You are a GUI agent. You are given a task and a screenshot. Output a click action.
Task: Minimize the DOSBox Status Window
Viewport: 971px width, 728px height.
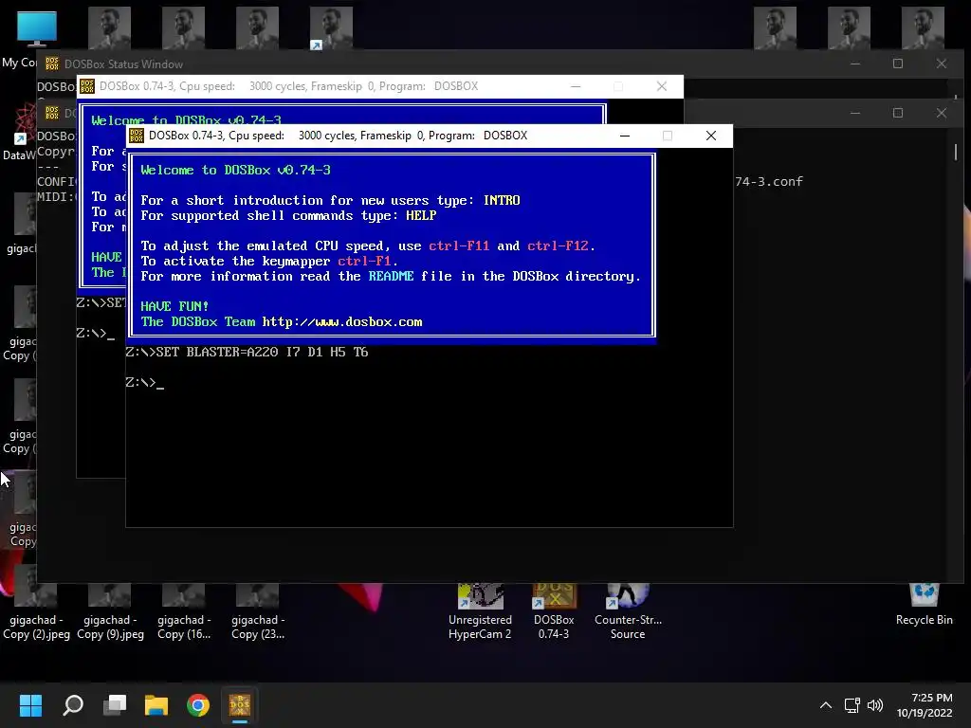(x=855, y=64)
